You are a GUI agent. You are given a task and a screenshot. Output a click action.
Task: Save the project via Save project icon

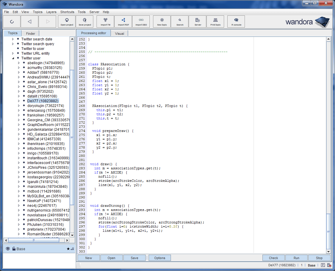pos(84,21)
